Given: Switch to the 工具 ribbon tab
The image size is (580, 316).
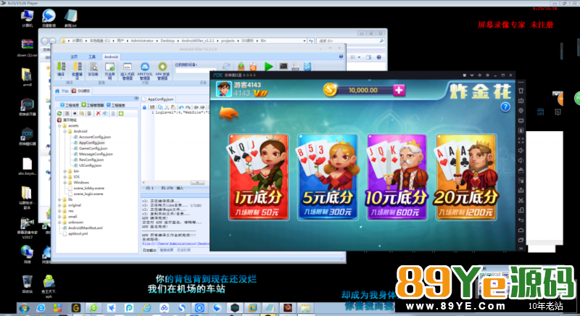Looking at the screenshot, I should click(x=92, y=57).
